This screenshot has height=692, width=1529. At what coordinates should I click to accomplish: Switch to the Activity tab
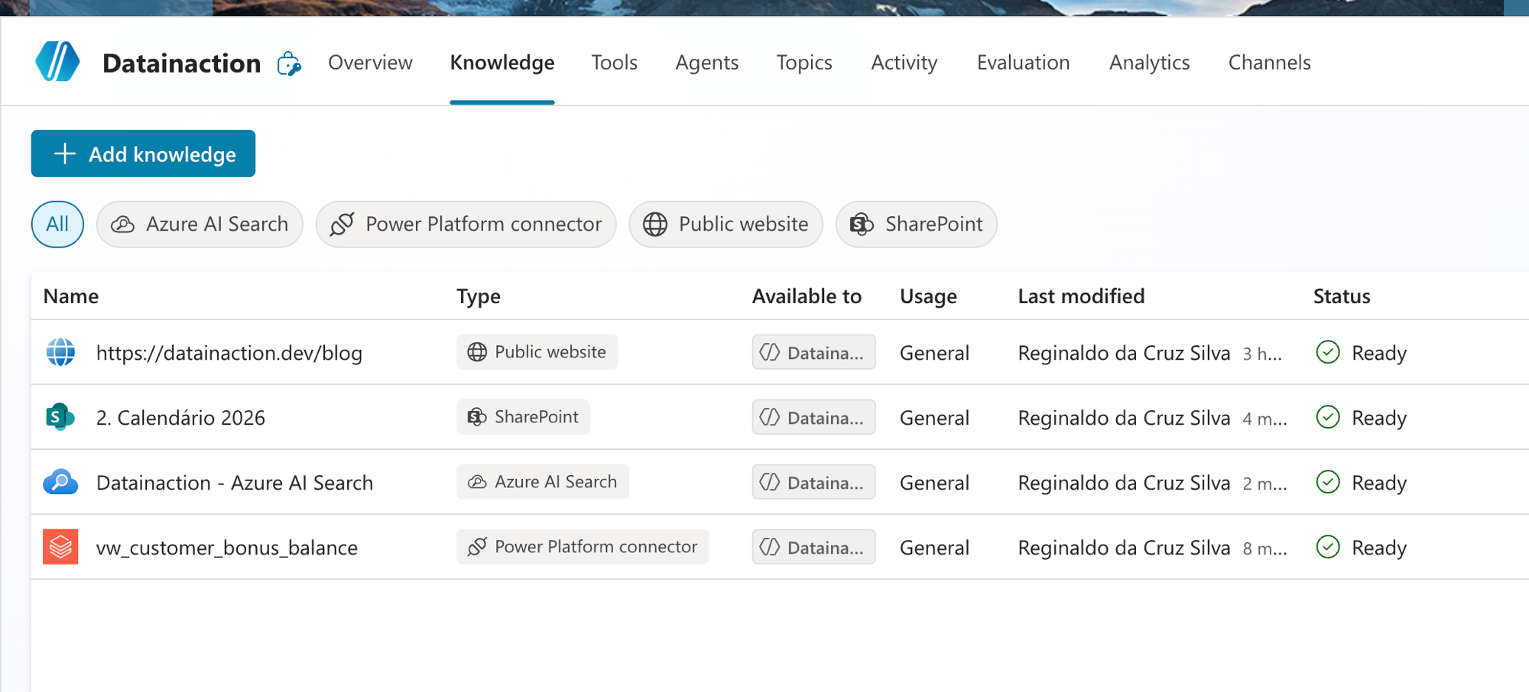click(904, 63)
